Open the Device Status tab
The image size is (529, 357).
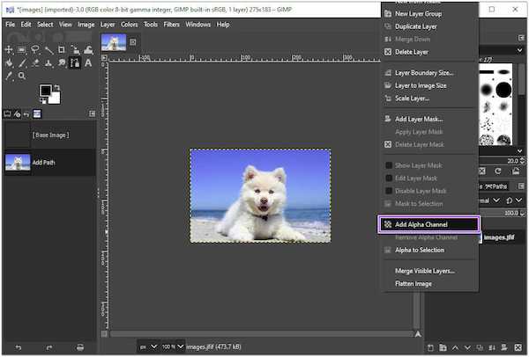coord(17,114)
